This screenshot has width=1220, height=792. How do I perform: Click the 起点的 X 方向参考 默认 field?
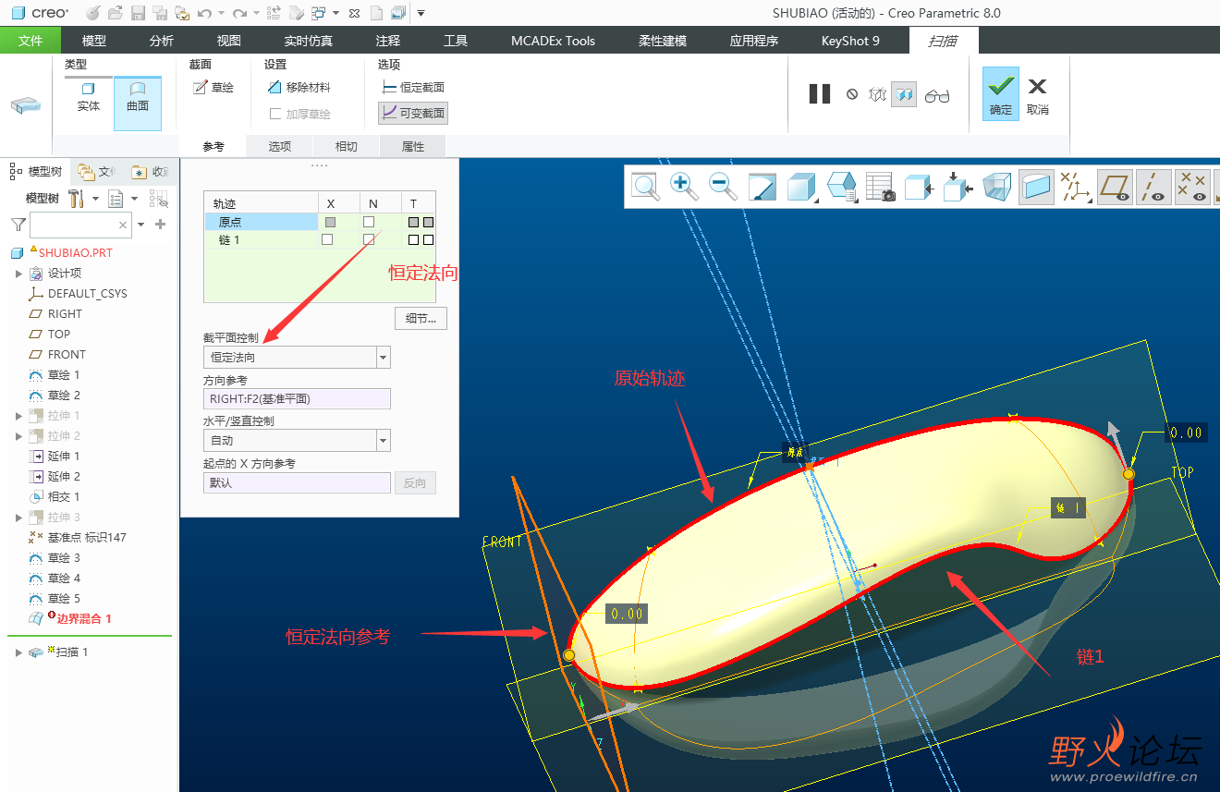[x=297, y=482]
